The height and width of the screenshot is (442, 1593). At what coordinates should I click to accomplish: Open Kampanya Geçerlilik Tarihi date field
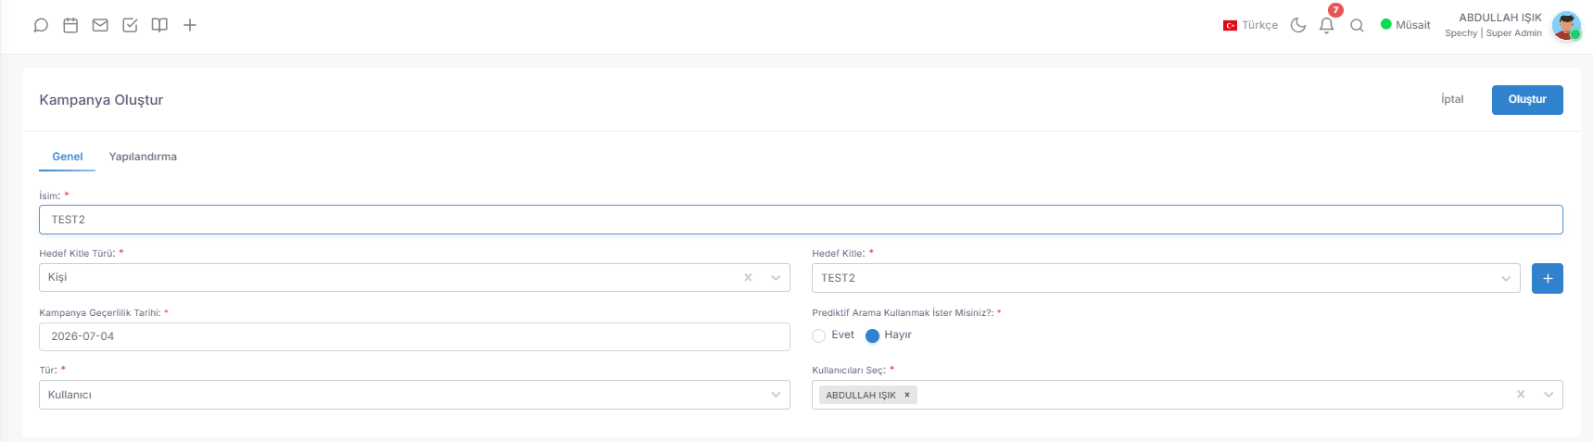(414, 336)
